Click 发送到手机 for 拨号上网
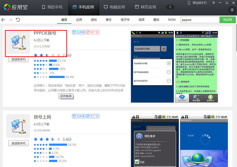 19,143
